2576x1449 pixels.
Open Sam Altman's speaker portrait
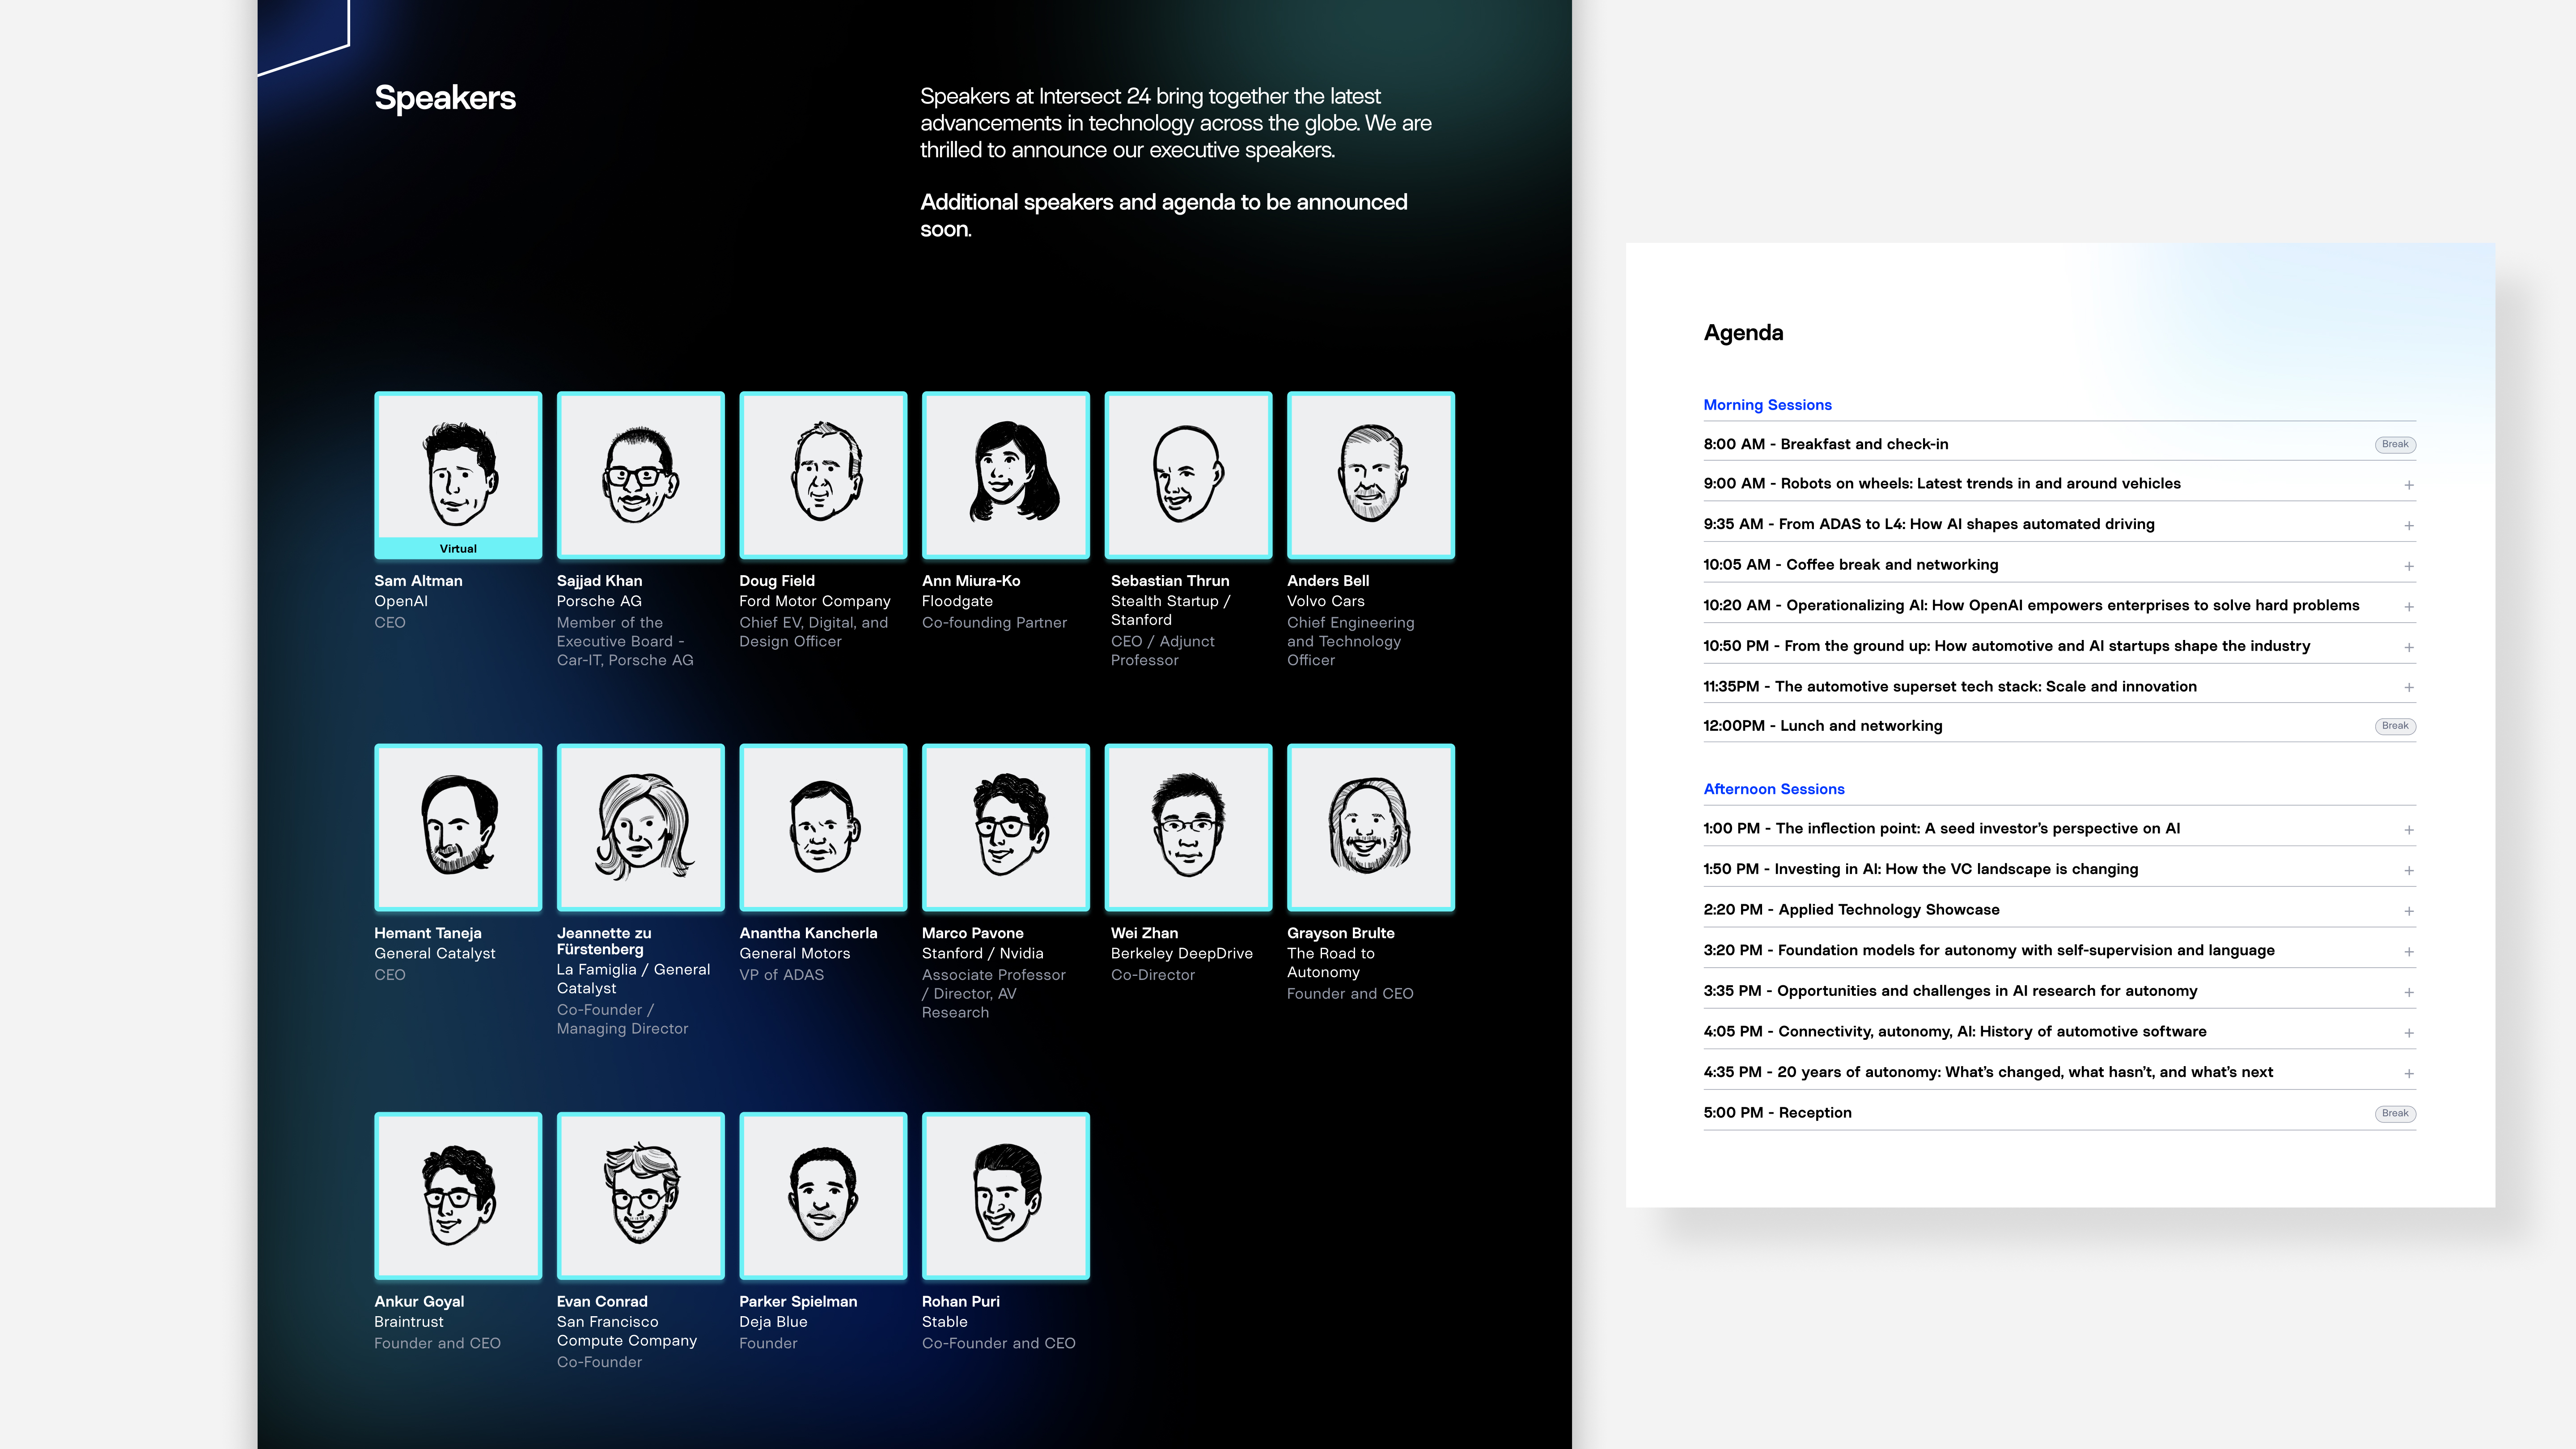tap(458, 474)
